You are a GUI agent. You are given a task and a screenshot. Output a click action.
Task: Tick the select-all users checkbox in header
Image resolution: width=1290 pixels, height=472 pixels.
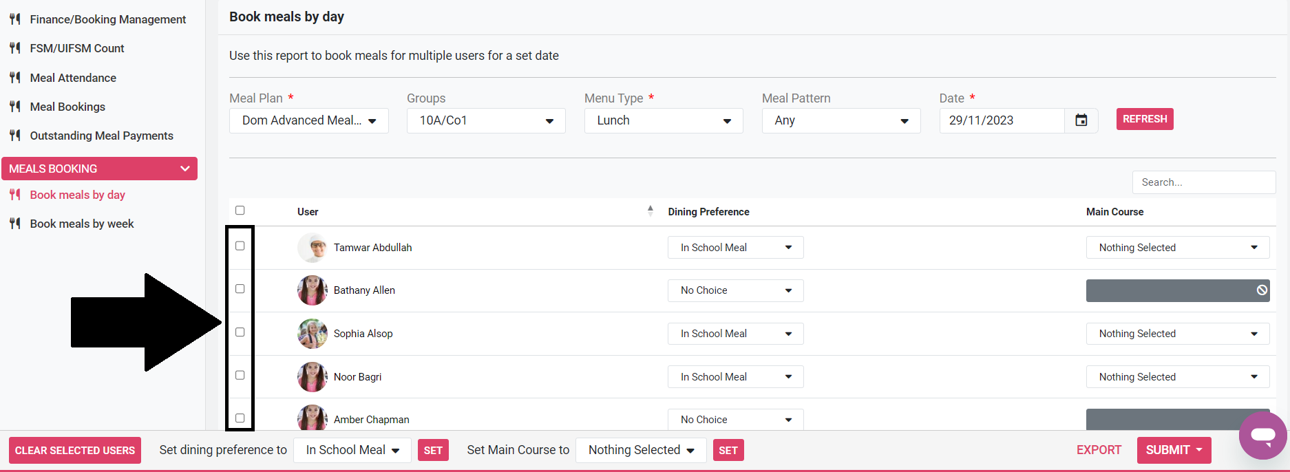pyautogui.click(x=240, y=211)
